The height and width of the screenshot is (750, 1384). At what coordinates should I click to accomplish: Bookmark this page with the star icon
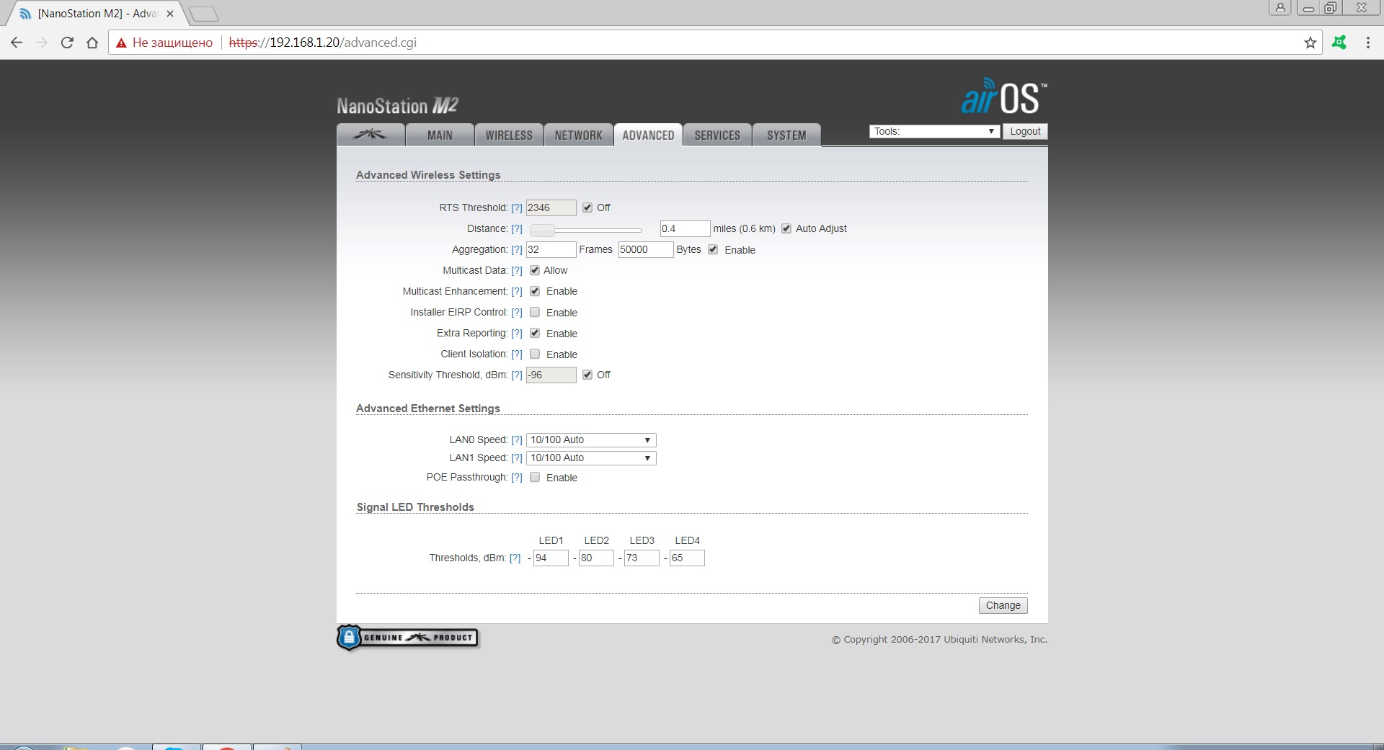[1310, 43]
